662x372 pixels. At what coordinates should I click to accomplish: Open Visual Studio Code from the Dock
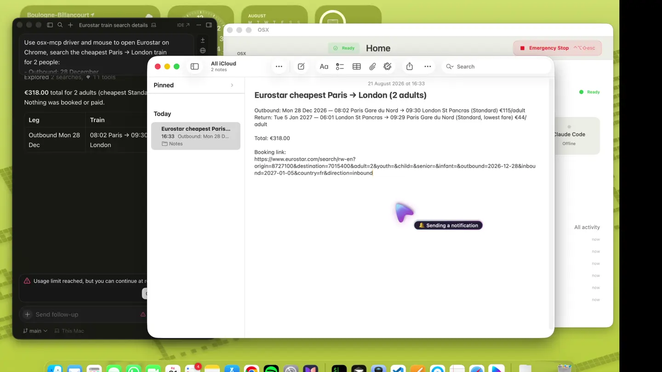pyautogui.click(x=398, y=369)
